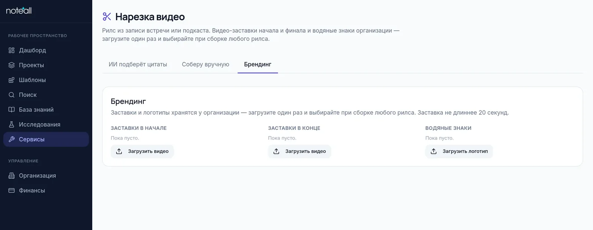Select the Брендинг tab
This screenshot has width=593, height=230.
tap(258, 64)
